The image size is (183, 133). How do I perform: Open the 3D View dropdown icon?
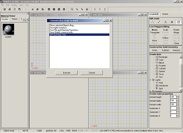32,73
